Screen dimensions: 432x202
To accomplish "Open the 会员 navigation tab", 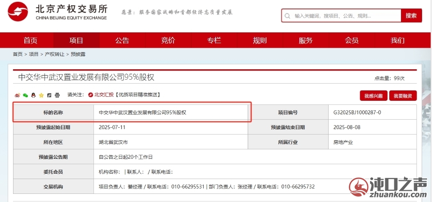I will coord(352,40).
